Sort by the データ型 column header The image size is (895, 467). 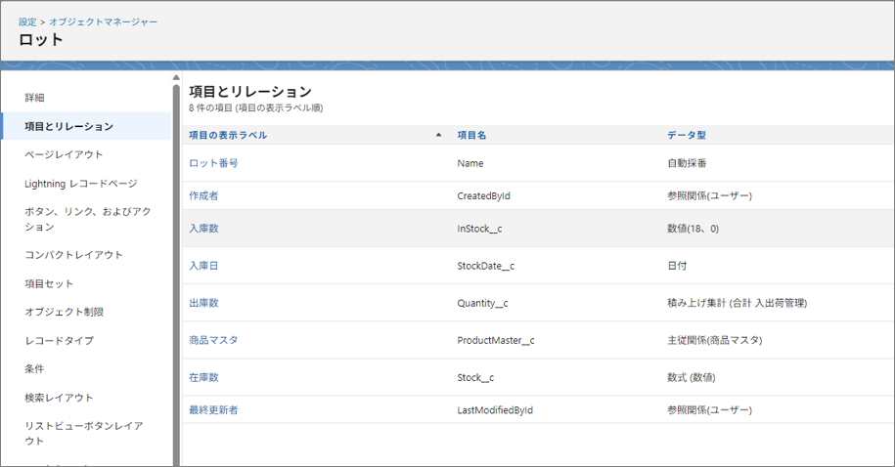[687, 136]
